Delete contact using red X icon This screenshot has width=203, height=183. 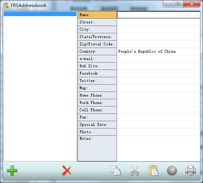click(67, 171)
